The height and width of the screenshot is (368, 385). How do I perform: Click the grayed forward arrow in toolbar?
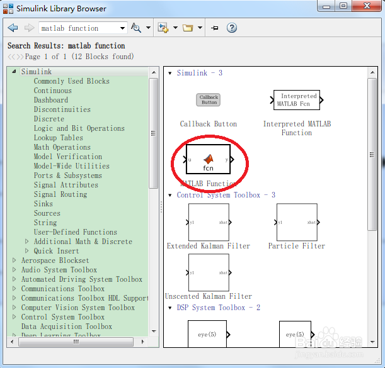point(30,28)
